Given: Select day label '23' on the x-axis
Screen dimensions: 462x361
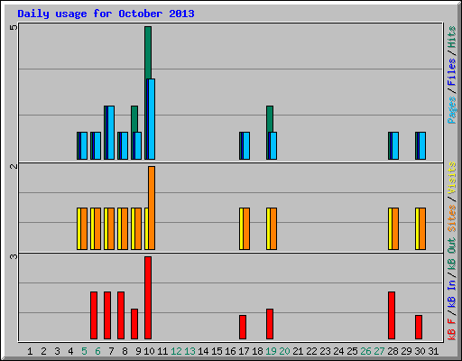Looking at the screenshot, I should [325, 351].
